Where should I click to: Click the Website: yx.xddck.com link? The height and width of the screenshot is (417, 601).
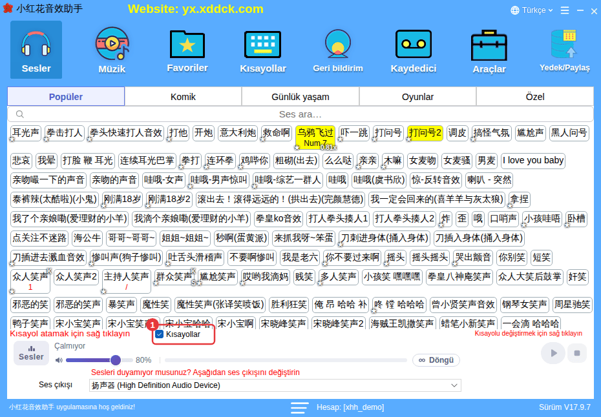195,9
